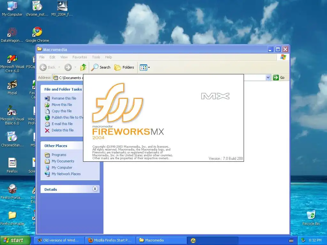This screenshot has height=245, width=327.
Task: Open FirefoxPorta... installer desktop icon
Action: 12,191
